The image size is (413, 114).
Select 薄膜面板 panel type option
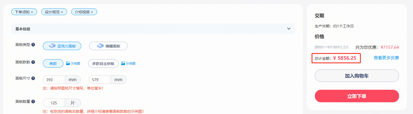[108, 46]
